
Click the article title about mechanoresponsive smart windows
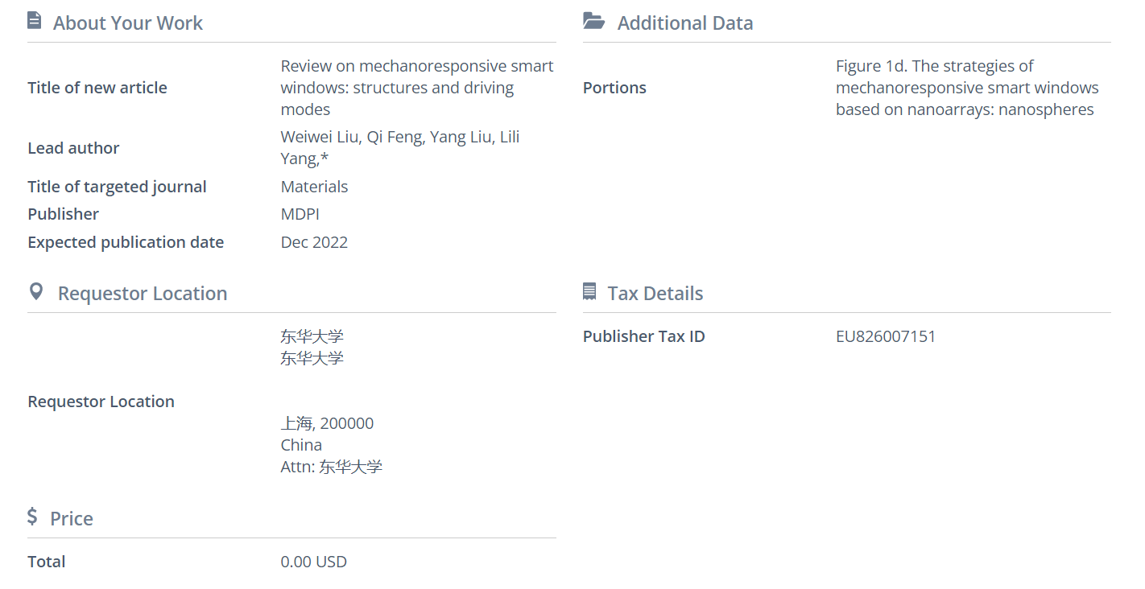[x=416, y=88]
